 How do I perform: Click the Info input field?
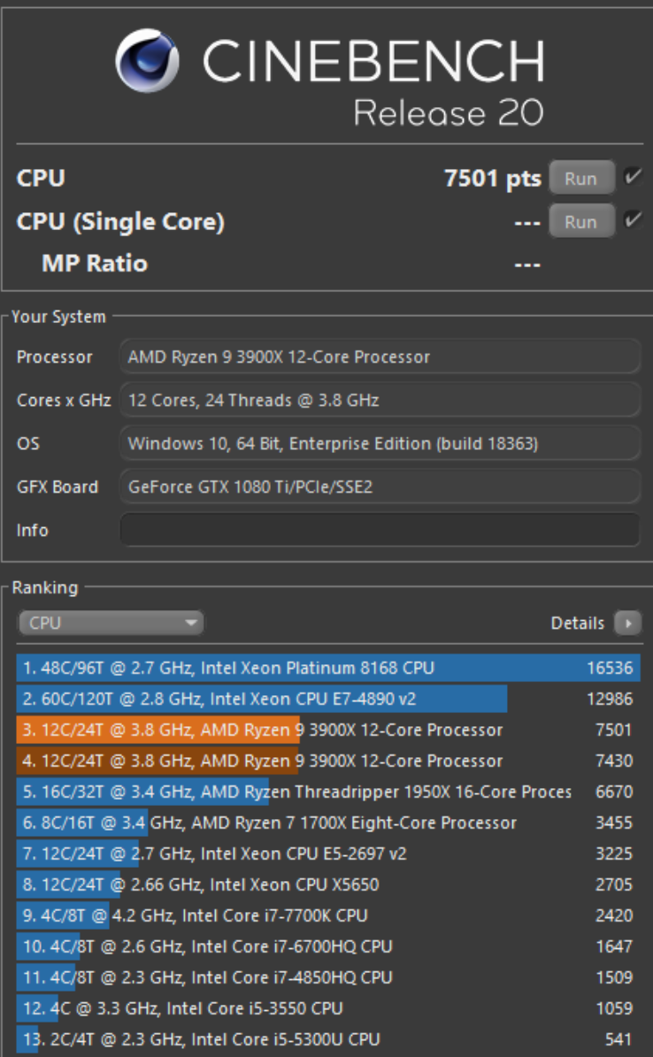(380, 529)
